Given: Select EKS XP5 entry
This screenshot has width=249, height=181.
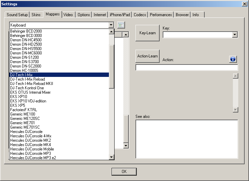Looking at the screenshot, I should pyautogui.click(x=59, y=105).
